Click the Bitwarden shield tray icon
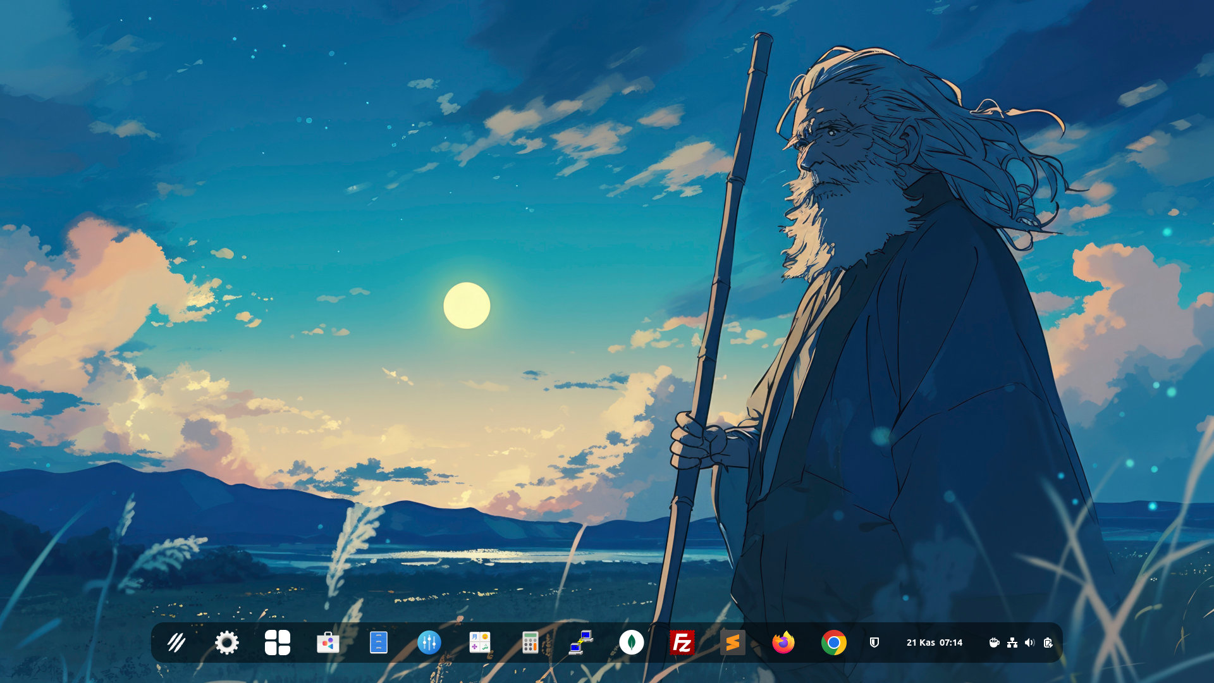1214x683 pixels. pos(874,643)
